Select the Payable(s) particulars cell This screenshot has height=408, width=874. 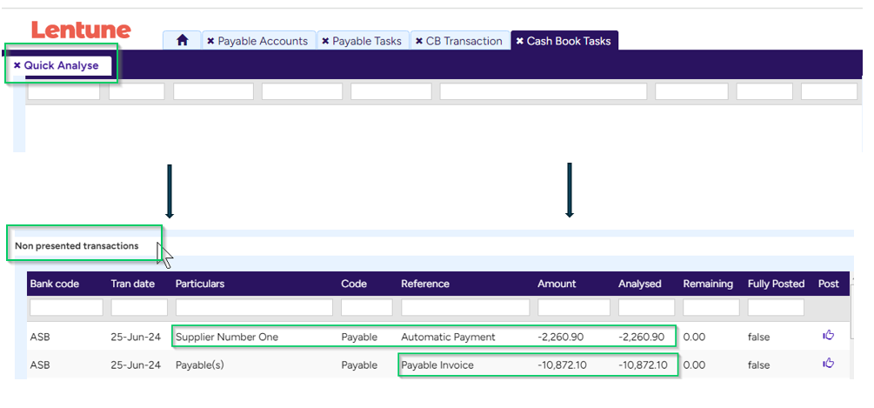[x=199, y=365]
